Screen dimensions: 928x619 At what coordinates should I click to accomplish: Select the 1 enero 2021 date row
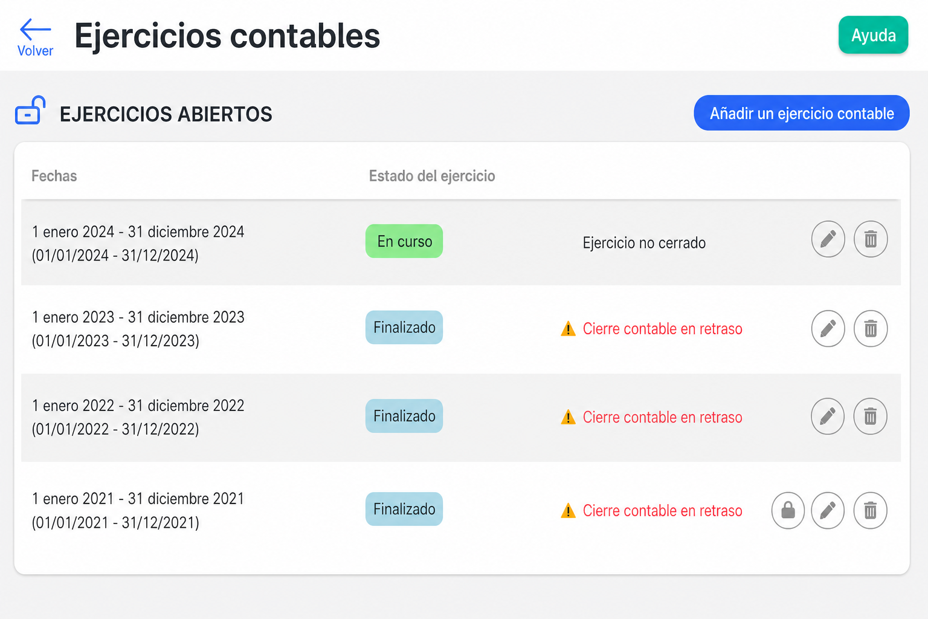click(461, 511)
